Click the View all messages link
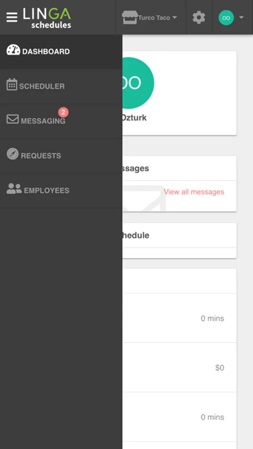 point(194,192)
